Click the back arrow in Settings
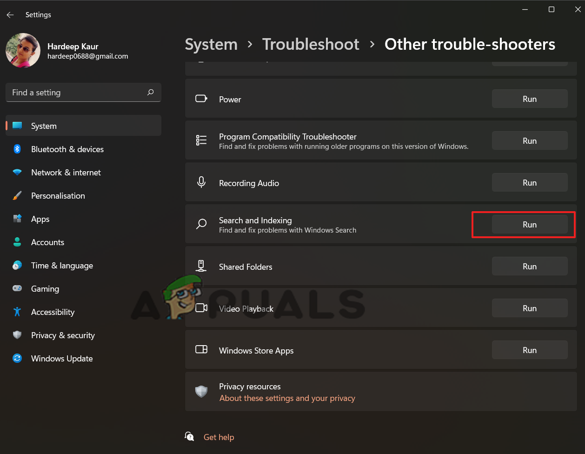This screenshot has width=585, height=454. coord(10,15)
